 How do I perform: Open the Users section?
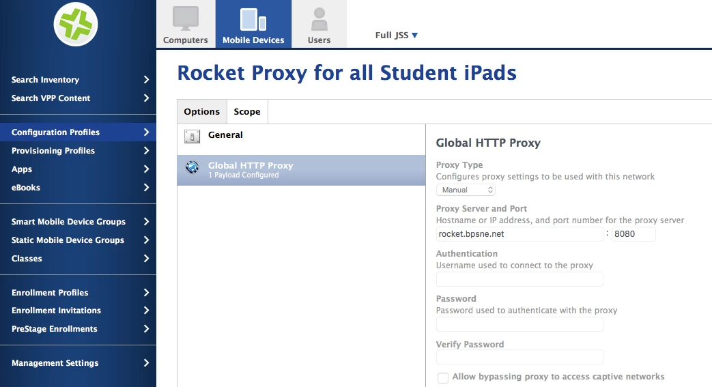click(319, 24)
